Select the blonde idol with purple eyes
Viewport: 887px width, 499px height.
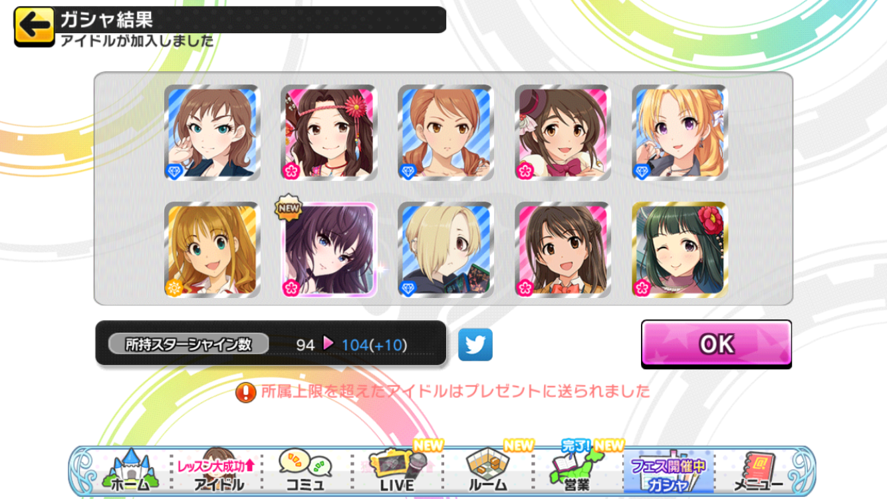point(680,132)
